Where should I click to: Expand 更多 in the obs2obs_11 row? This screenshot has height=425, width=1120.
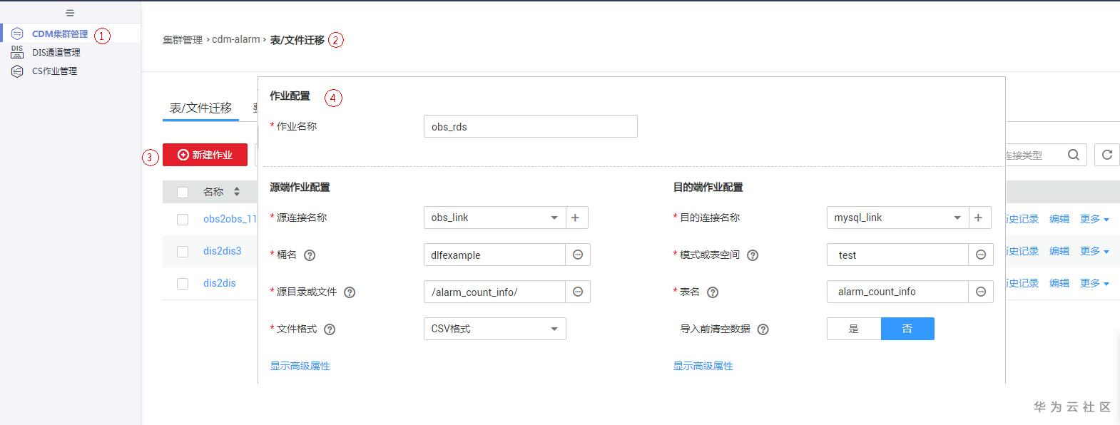point(1094,219)
